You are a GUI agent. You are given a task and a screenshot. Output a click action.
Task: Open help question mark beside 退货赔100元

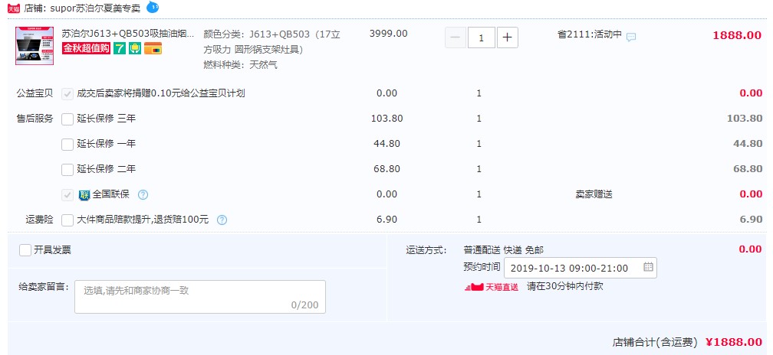tap(222, 220)
